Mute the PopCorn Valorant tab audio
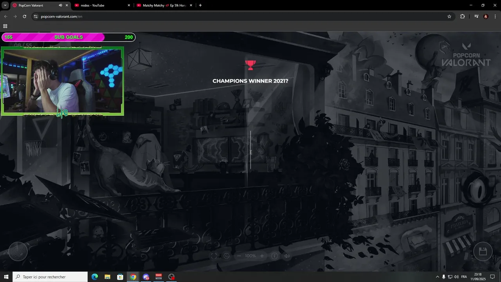This screenshot has width=501, height=282. pos(60,5)
